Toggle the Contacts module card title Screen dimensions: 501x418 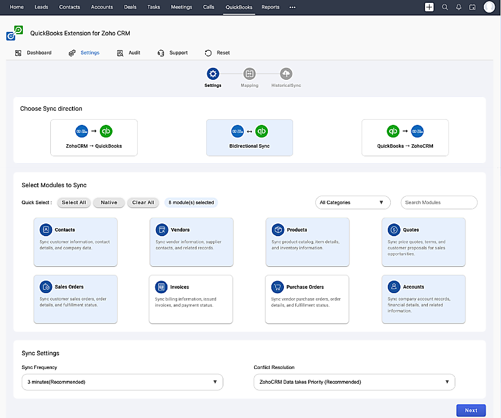coord(65,230)
